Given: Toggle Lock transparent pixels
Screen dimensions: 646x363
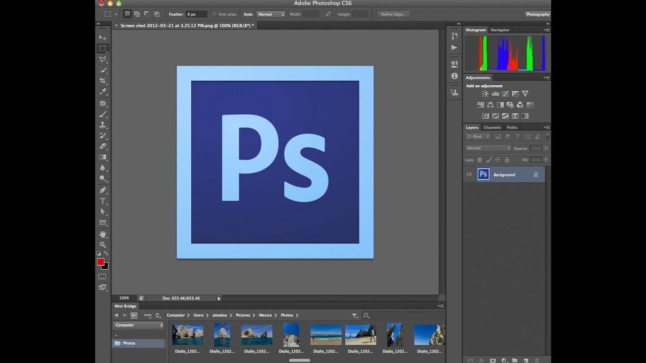Looking at the screenshot, I should click(x=479, y=160).
